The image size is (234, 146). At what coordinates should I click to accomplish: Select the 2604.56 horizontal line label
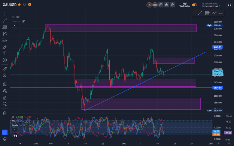pyautogui.click(x=218, y=88)
